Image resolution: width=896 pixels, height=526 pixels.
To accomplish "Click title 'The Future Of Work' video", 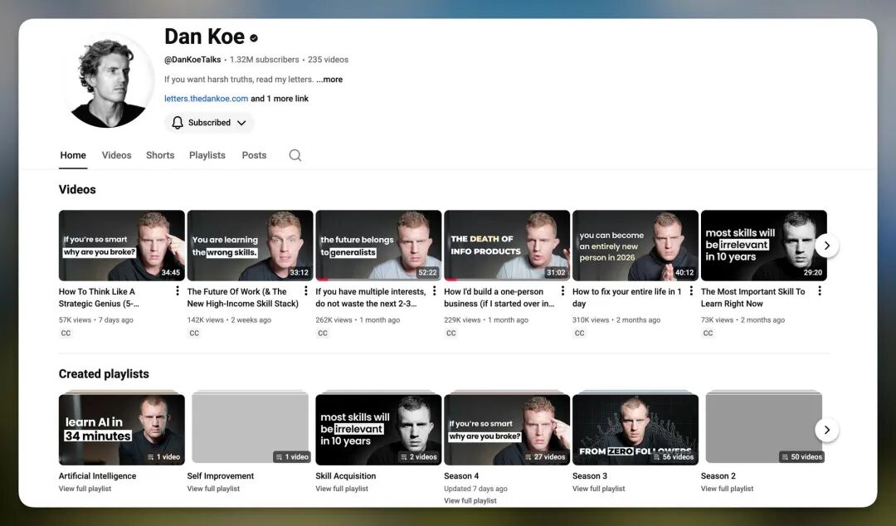I will tap(243, 298).
